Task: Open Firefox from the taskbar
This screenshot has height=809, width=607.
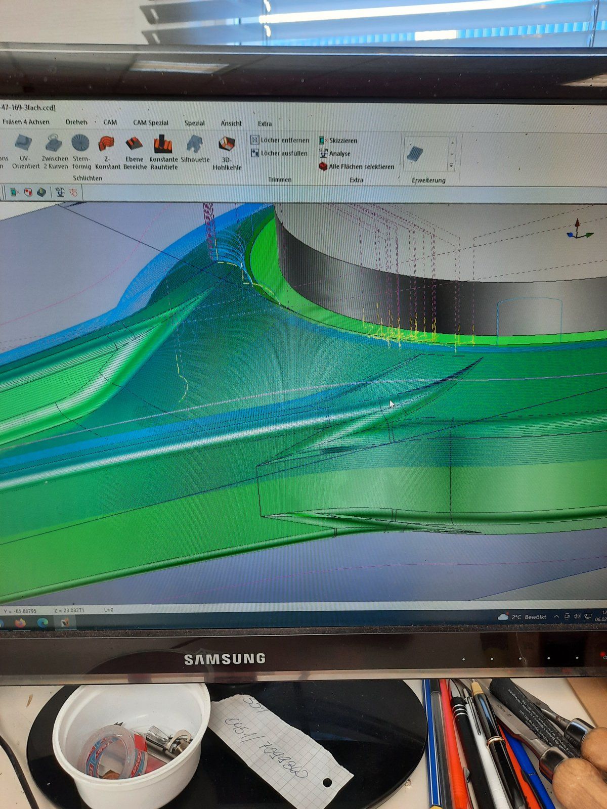Action: pos(20,623)
